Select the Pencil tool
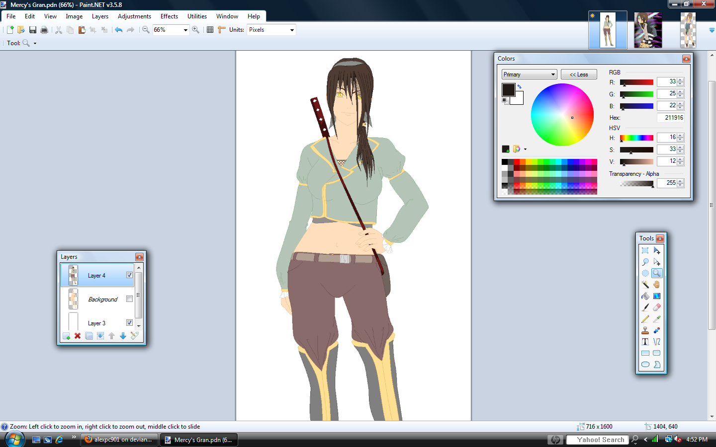The height and width of the screenshot is (447, 716). pyautogui.click(x=645, y=319)
